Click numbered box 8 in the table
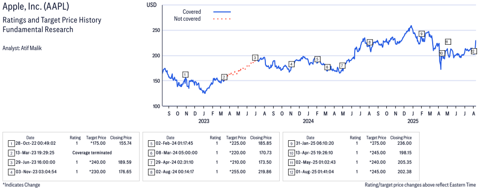This screenshot has height=188, width=481. point(151,172)
